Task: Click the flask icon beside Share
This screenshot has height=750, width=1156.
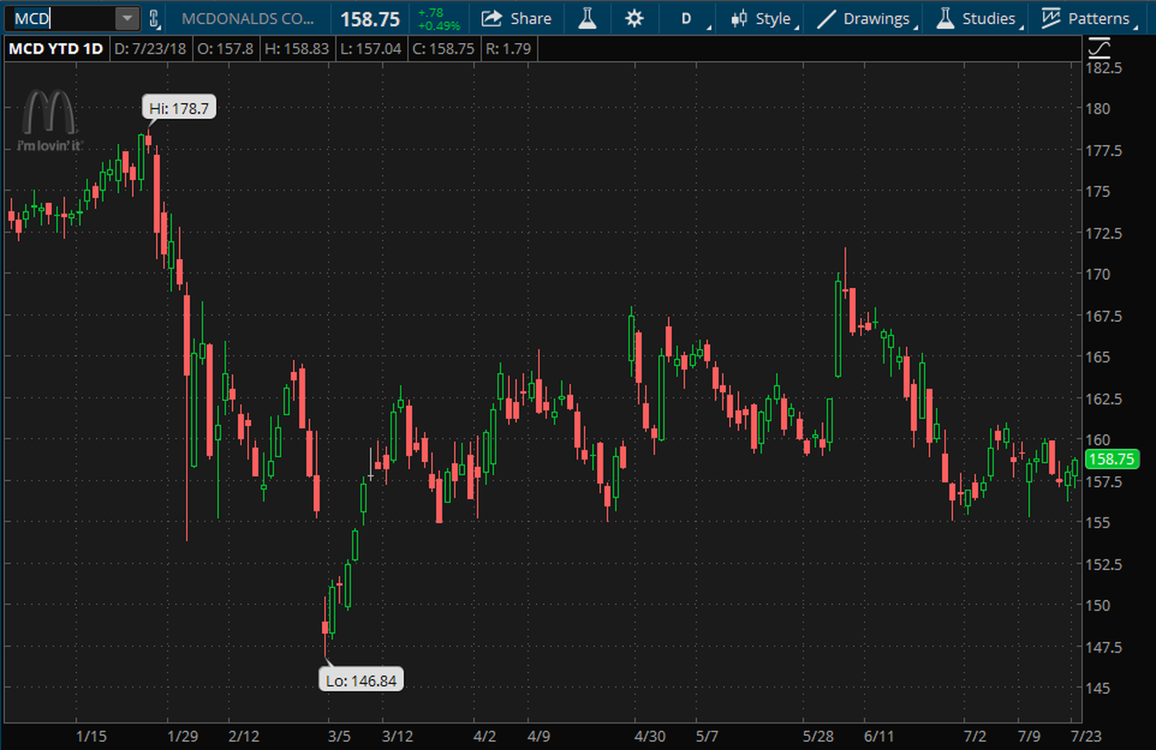Action: tap(587, 18)
